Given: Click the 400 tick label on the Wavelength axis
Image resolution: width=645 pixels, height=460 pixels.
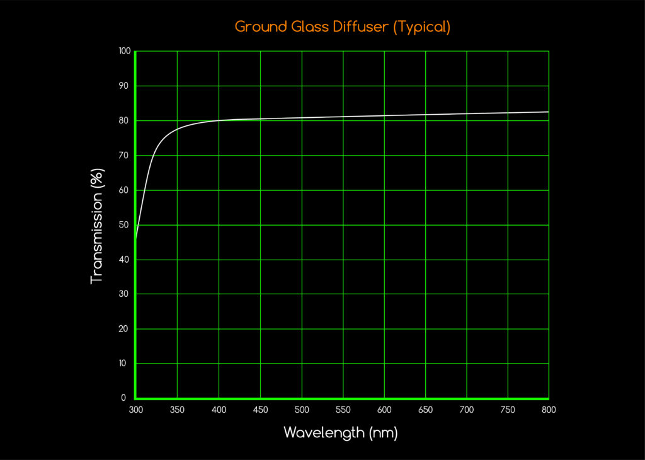Looking at the screenshot, I should pos(219,410).
